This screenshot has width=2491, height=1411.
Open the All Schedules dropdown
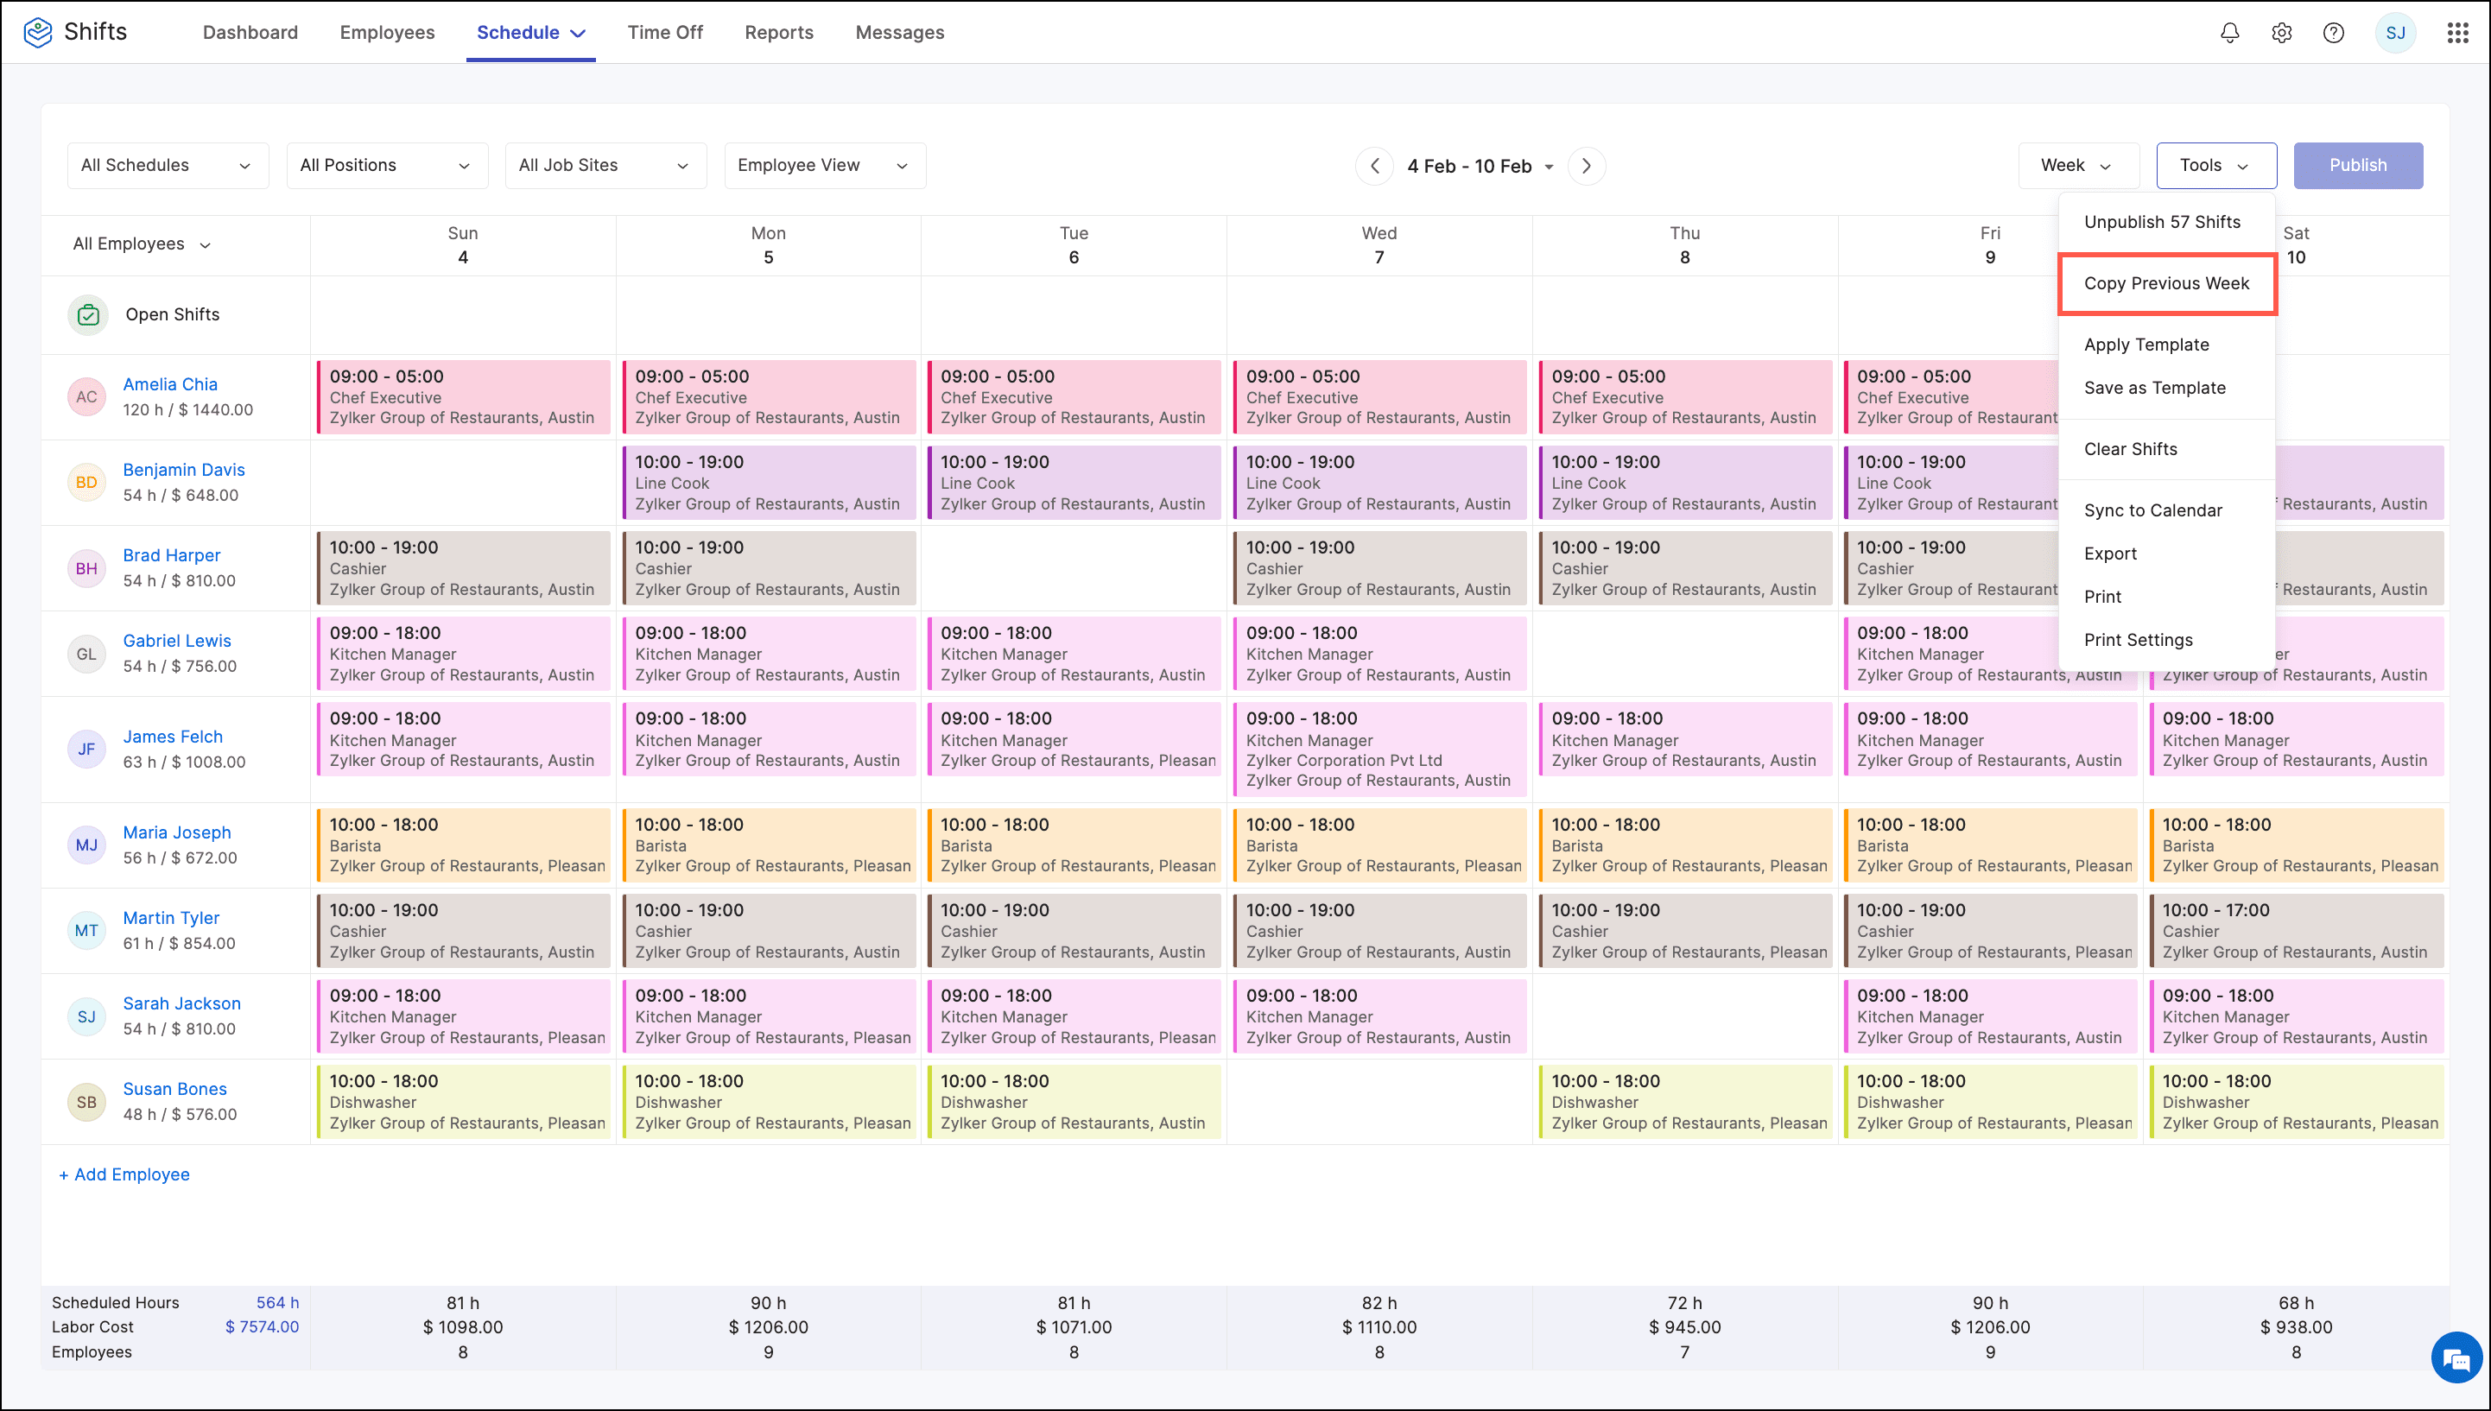pos(167,166)
